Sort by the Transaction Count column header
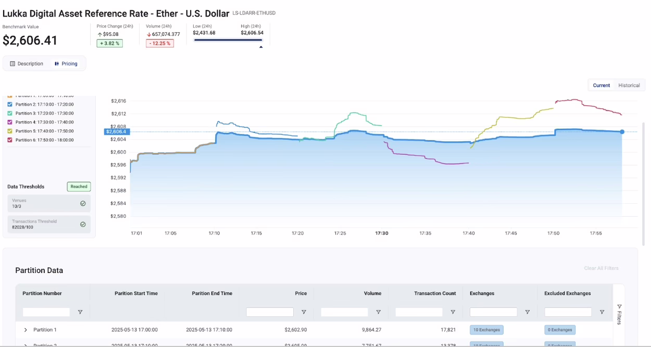651x347 pixels. coord(435,293)
